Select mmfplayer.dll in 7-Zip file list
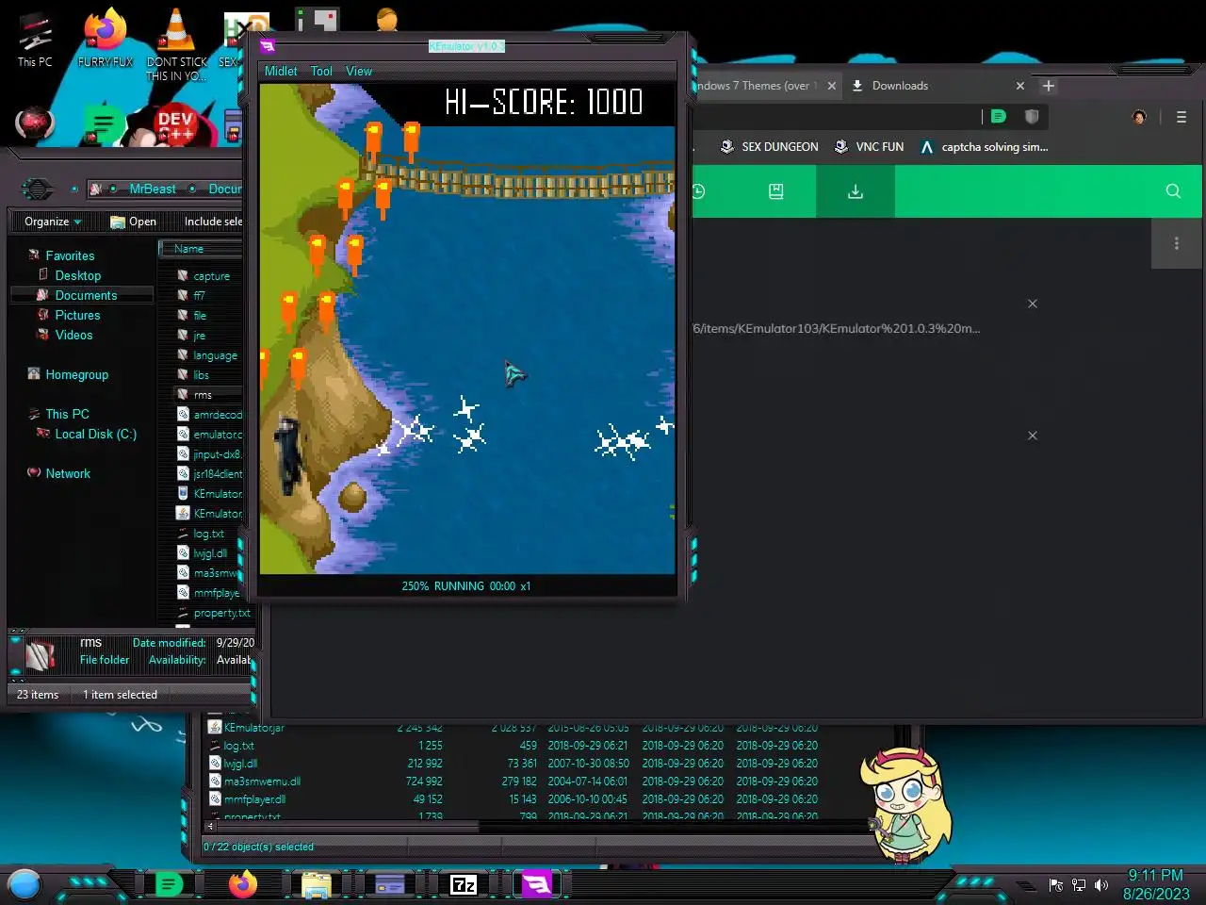1206x905 pixels. coord(254,799)
